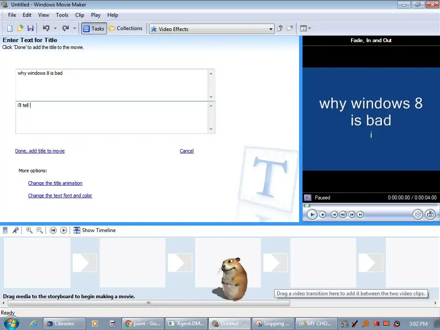Click the storyboard scrollbar's right arrow
440x330 pixels.
(435, 303)
